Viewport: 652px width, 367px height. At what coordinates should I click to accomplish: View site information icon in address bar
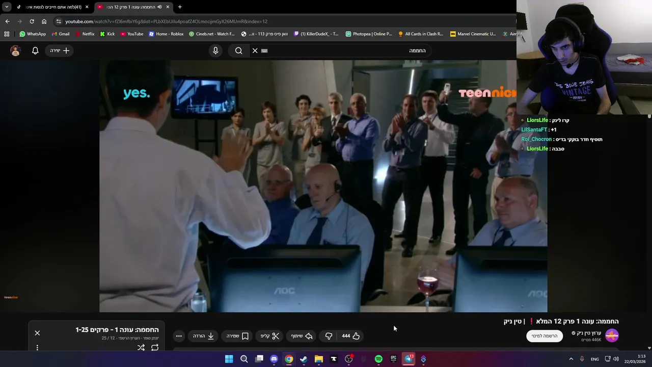coord(59,21)
